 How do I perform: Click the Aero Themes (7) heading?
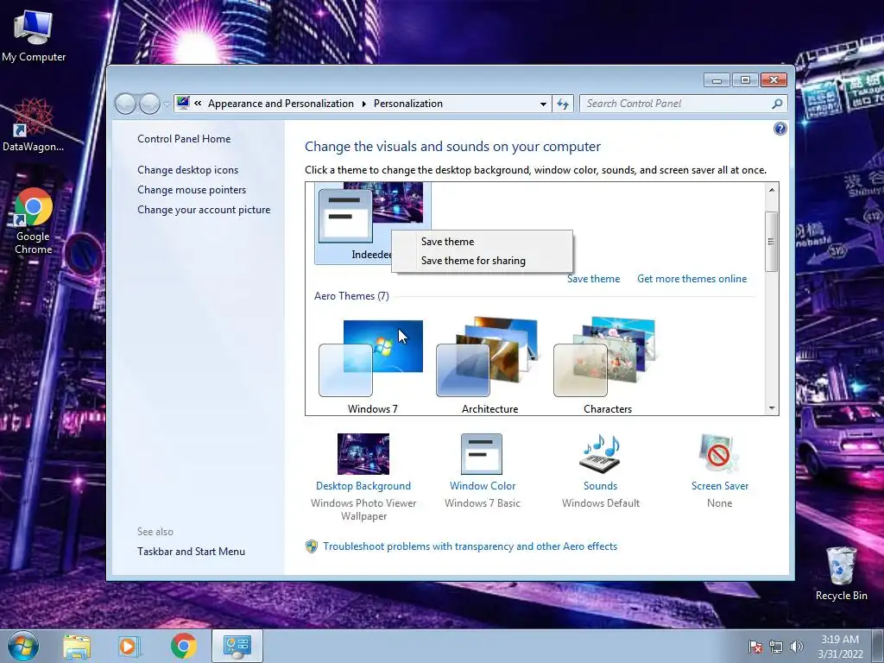[x=351, y=296]
